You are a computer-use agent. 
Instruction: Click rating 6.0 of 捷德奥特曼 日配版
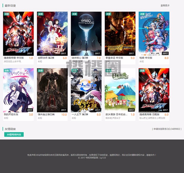[x=166, y=114]
